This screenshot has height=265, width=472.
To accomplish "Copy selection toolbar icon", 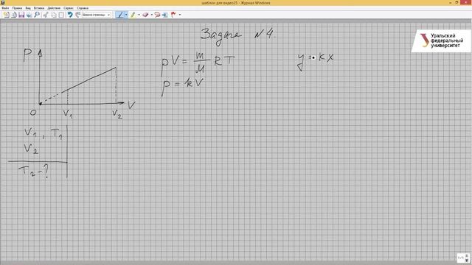I will pyautogui.click(x=54, y=15).
